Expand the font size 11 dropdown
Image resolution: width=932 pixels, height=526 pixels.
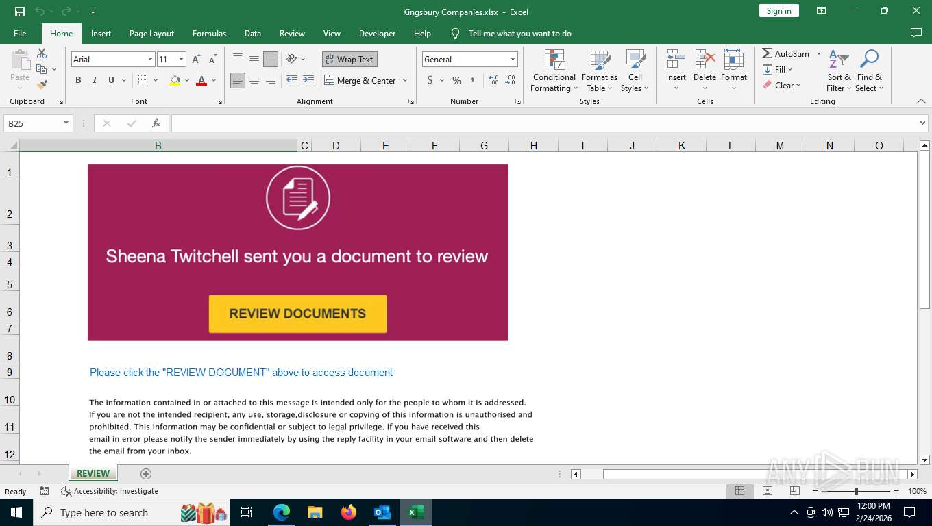[181, 60]
